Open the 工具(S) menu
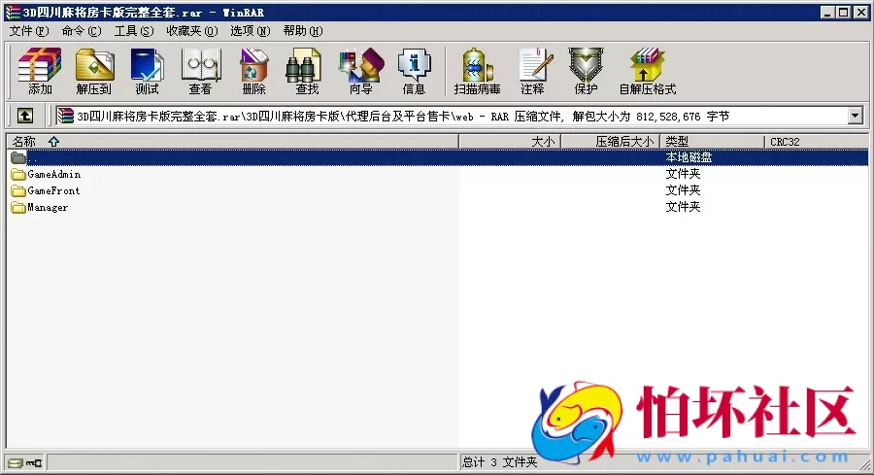 (x=134, y=31)
